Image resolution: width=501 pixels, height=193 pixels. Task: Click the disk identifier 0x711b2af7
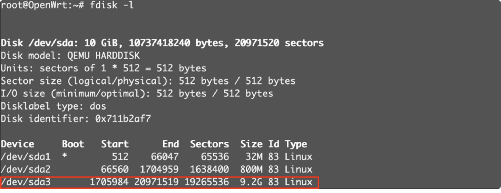point(123,119)
